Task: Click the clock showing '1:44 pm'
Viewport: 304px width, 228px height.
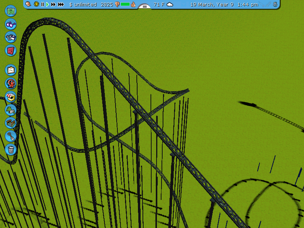Action: (x=247, y=4)
